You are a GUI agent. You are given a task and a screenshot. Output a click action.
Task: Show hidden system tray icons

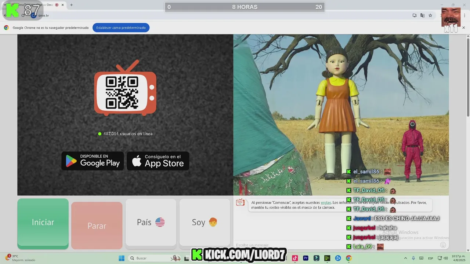pos(405,258)
